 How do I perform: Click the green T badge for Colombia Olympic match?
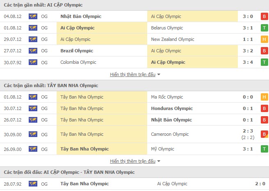pyautogui.click(x=264, y=62)
